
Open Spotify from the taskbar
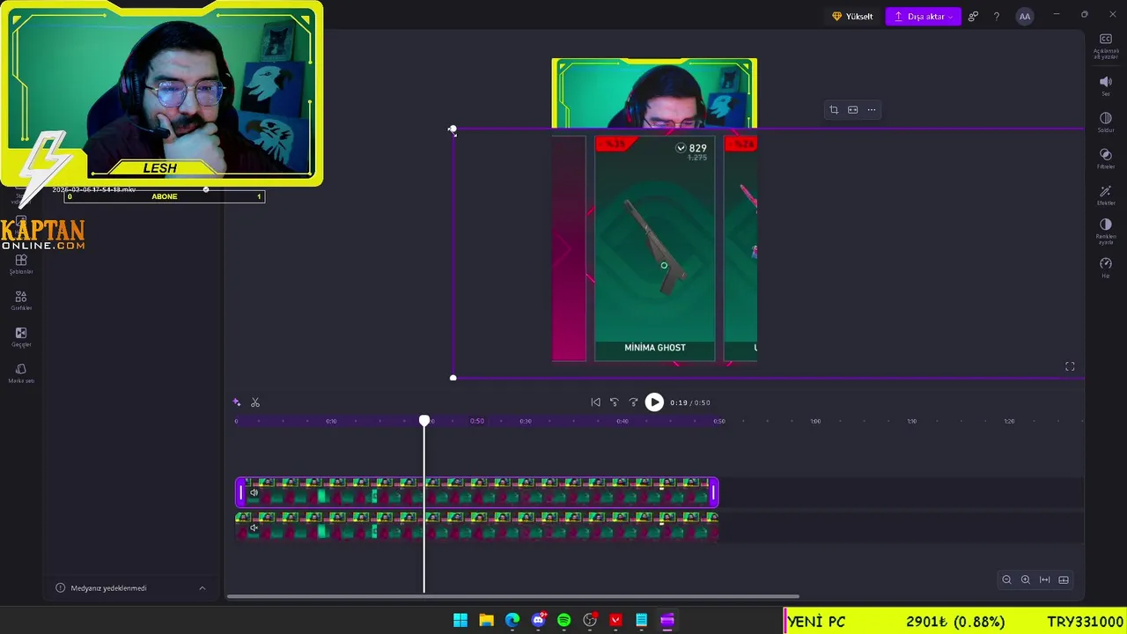click(x=563, y=620)
